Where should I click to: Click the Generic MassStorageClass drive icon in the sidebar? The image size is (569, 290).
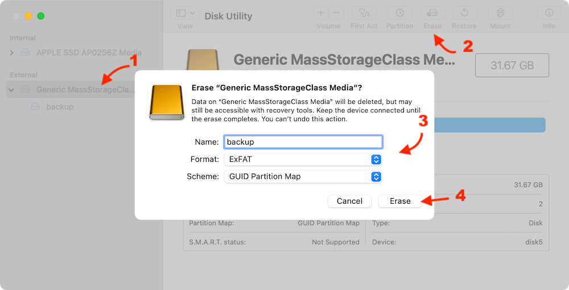click(x=25, y=90)
